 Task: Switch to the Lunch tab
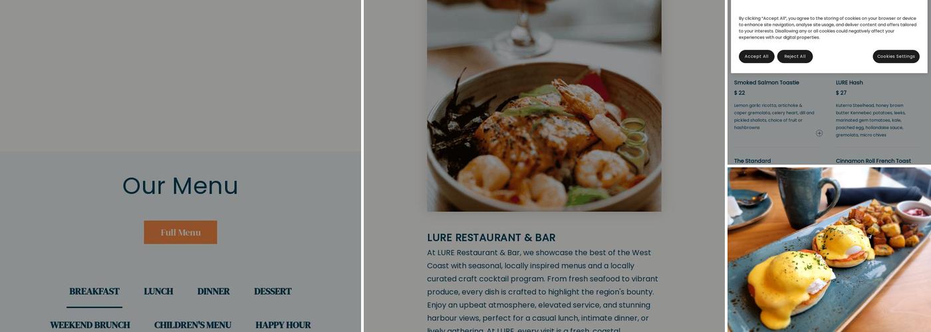(x=158, y=291)
